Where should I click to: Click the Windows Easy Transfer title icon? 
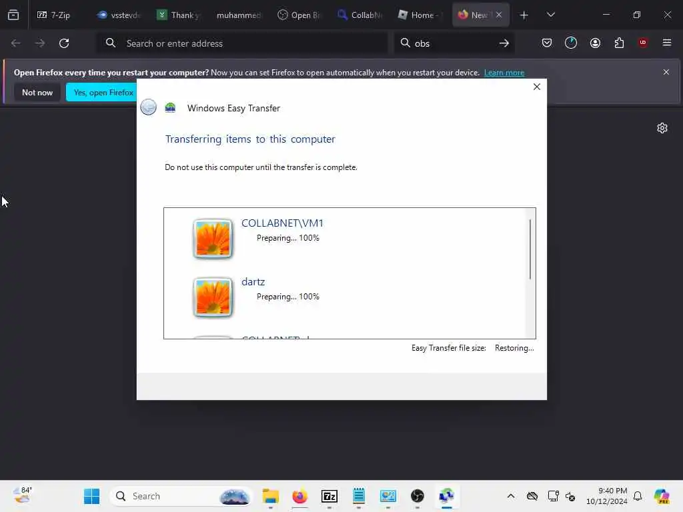(x=170, y=107)
